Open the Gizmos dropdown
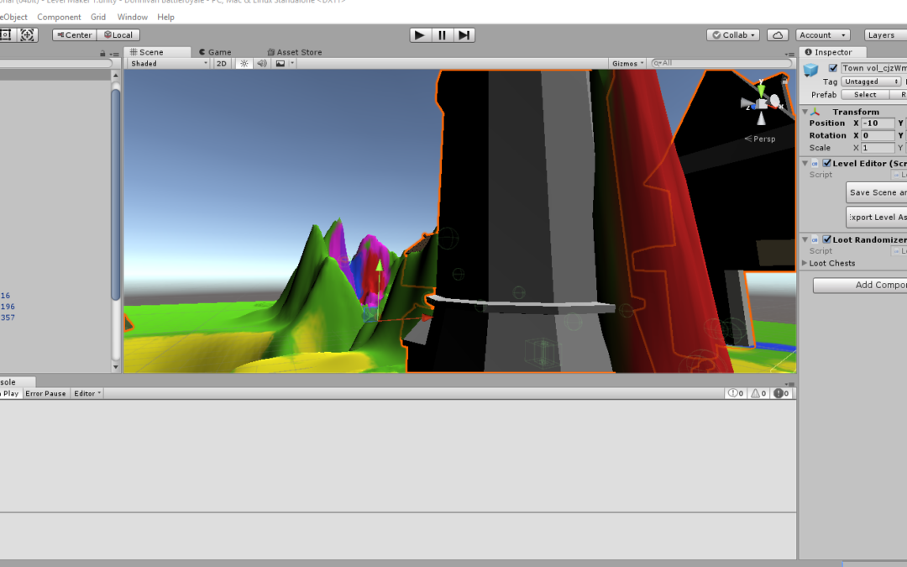Image resolution: width=907 pixels, height=567 pixels. pyautogui.click(x=627, y=64)
